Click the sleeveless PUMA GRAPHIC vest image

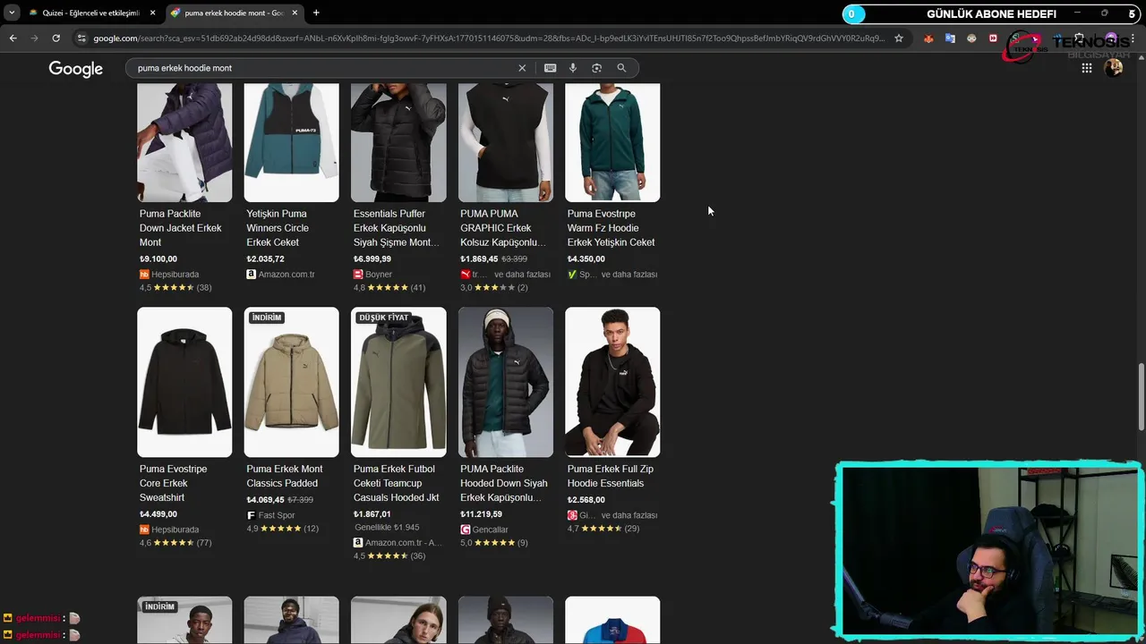506,142
